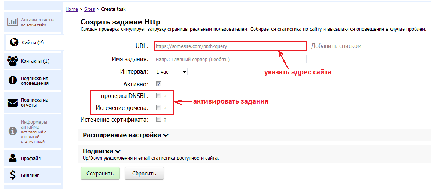Expand the Подписки section
Viewport: 431px width, 189px height.
coord(102,151)
